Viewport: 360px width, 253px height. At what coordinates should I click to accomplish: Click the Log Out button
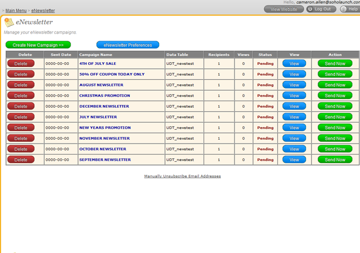(x=321, y=9)
